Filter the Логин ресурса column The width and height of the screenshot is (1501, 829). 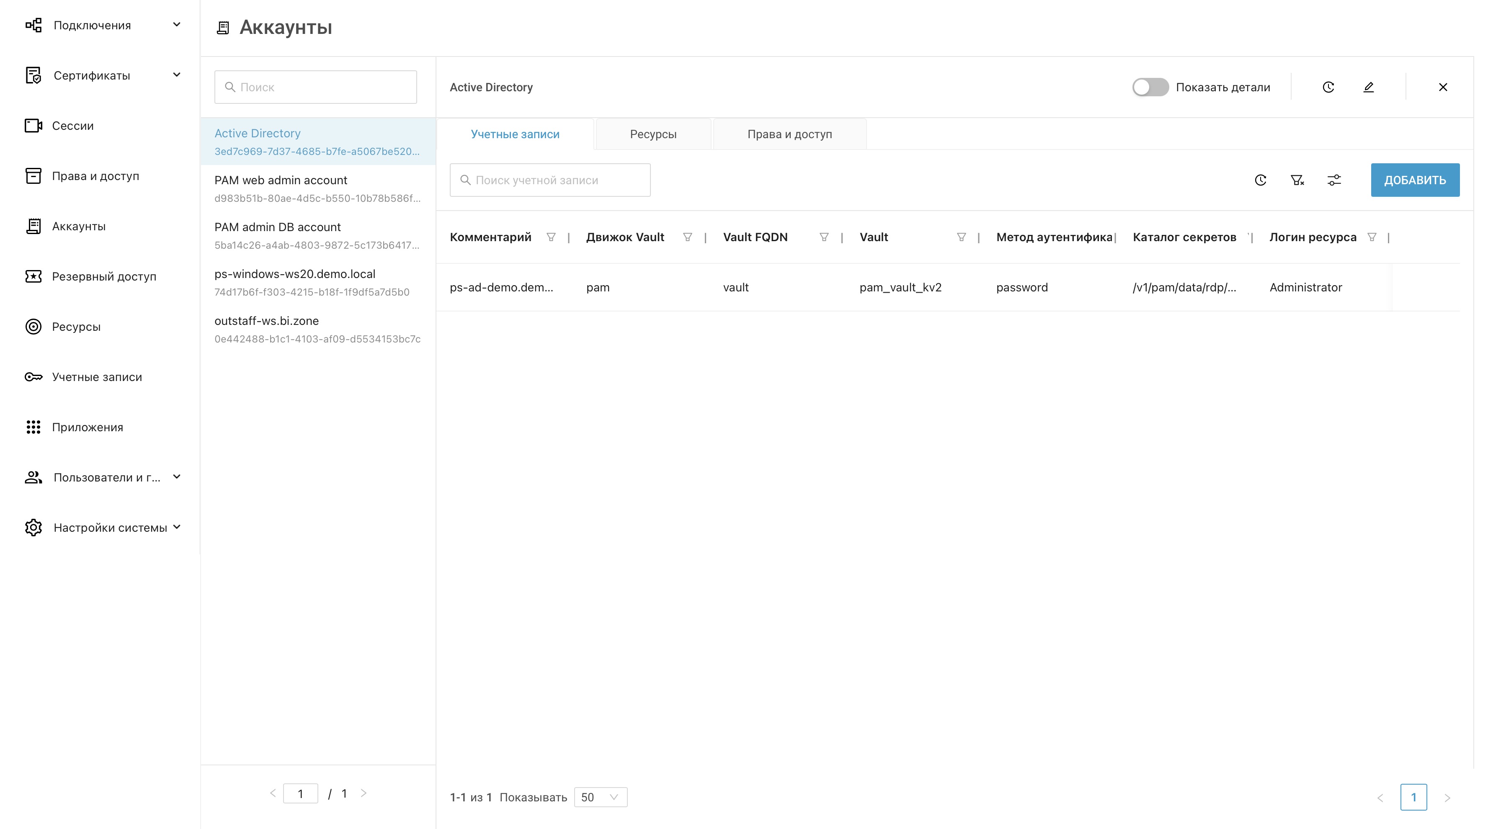(x=1372, y=237)
